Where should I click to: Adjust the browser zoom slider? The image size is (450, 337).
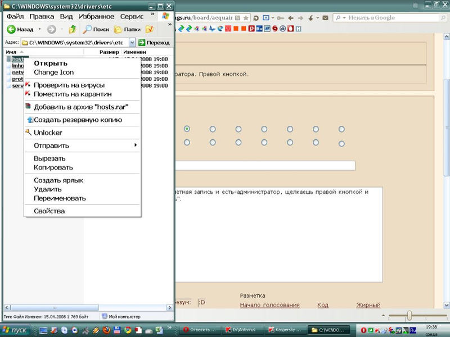tap(409, 316)
